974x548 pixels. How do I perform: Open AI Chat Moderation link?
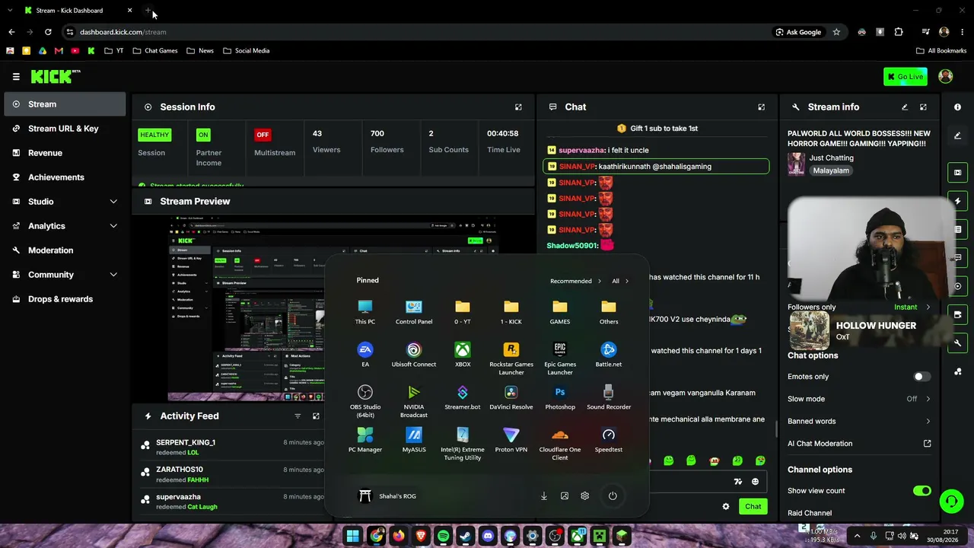(x=859, y=444)
